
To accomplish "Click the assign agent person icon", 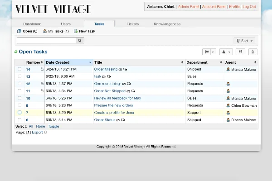I will point(223,52).
